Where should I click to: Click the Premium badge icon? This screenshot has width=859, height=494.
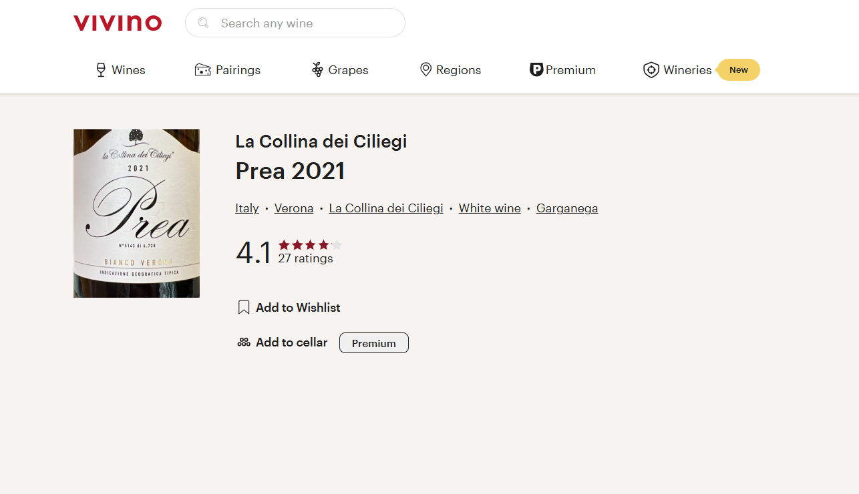click(536, 70)
